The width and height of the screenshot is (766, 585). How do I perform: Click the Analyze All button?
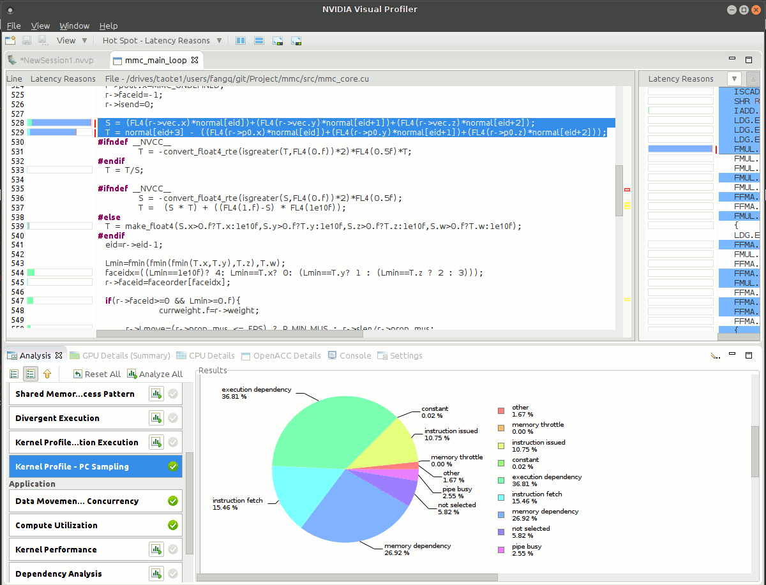155,374
